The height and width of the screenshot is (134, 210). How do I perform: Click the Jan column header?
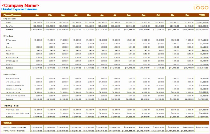tap(37, 15)
